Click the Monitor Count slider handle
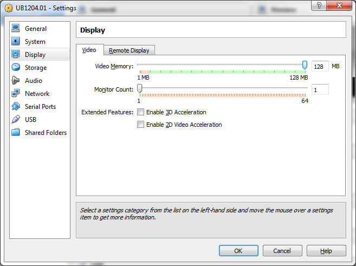 coord(139,88)
